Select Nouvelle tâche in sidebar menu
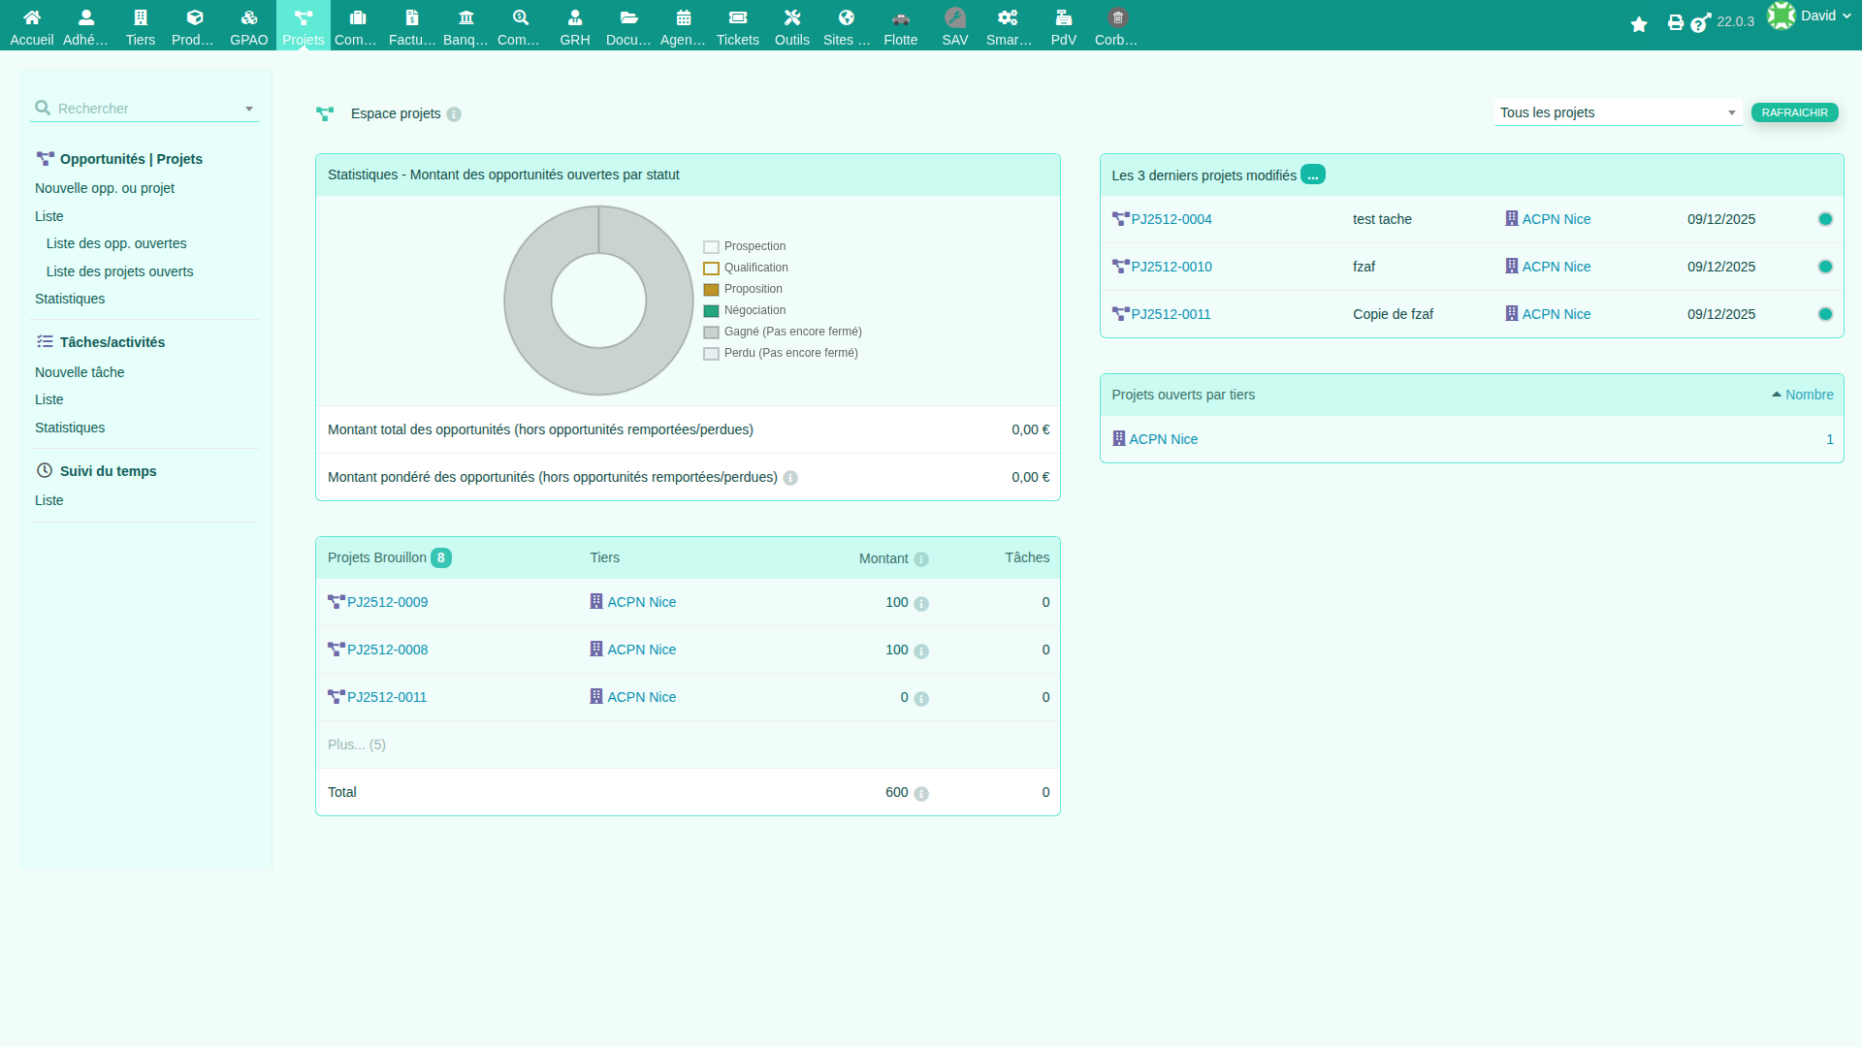Image resolution: width=1862 pixels, height=1047 pixels. pos(80,372)
